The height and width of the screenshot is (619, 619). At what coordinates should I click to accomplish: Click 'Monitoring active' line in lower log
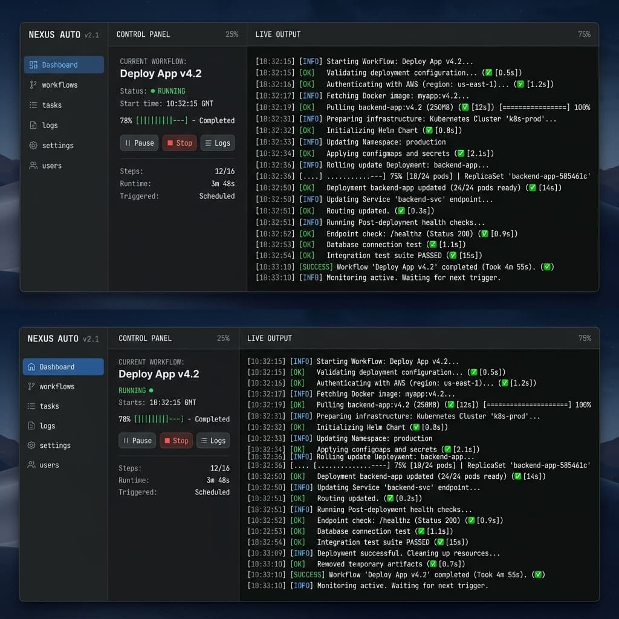tap(368, 586)
